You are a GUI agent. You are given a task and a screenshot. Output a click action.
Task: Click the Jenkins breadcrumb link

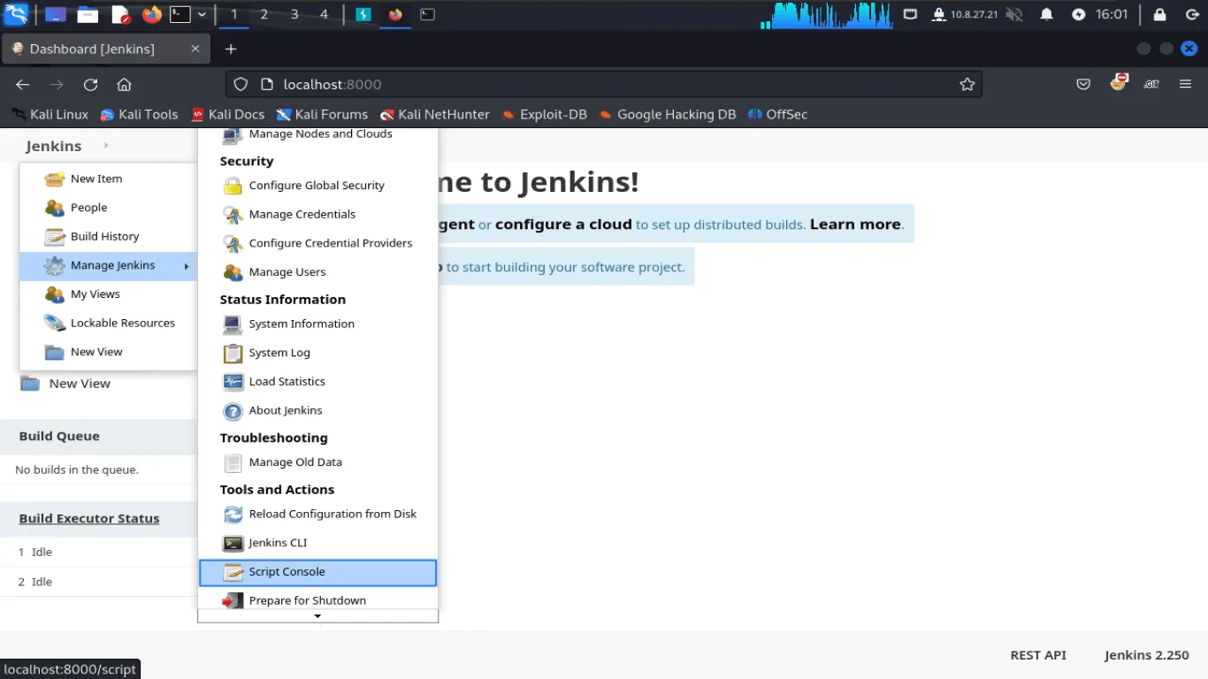54,146
